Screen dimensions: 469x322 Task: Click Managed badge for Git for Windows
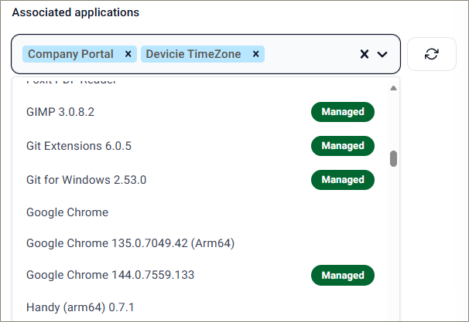click(343, 180)
